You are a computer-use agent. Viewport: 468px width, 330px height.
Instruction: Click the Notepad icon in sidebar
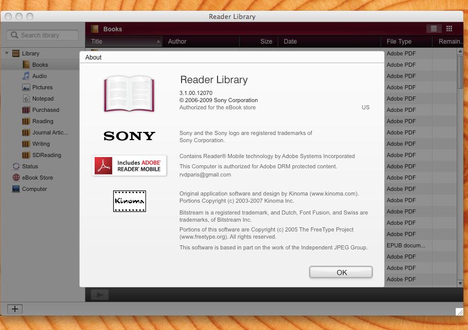(x=26, y=99)
